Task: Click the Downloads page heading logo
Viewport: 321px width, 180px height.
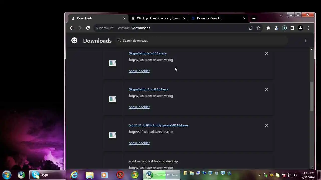Action: click(x=74, y=40)
